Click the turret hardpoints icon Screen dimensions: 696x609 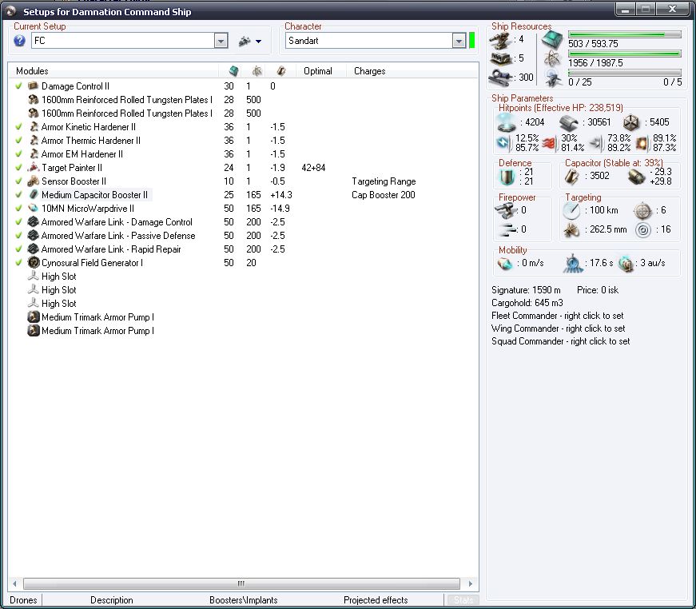coord(501,41)
